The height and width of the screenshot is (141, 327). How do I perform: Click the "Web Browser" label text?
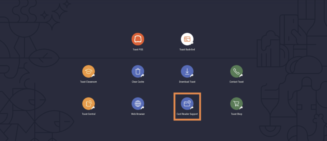[x=138, y=114]
